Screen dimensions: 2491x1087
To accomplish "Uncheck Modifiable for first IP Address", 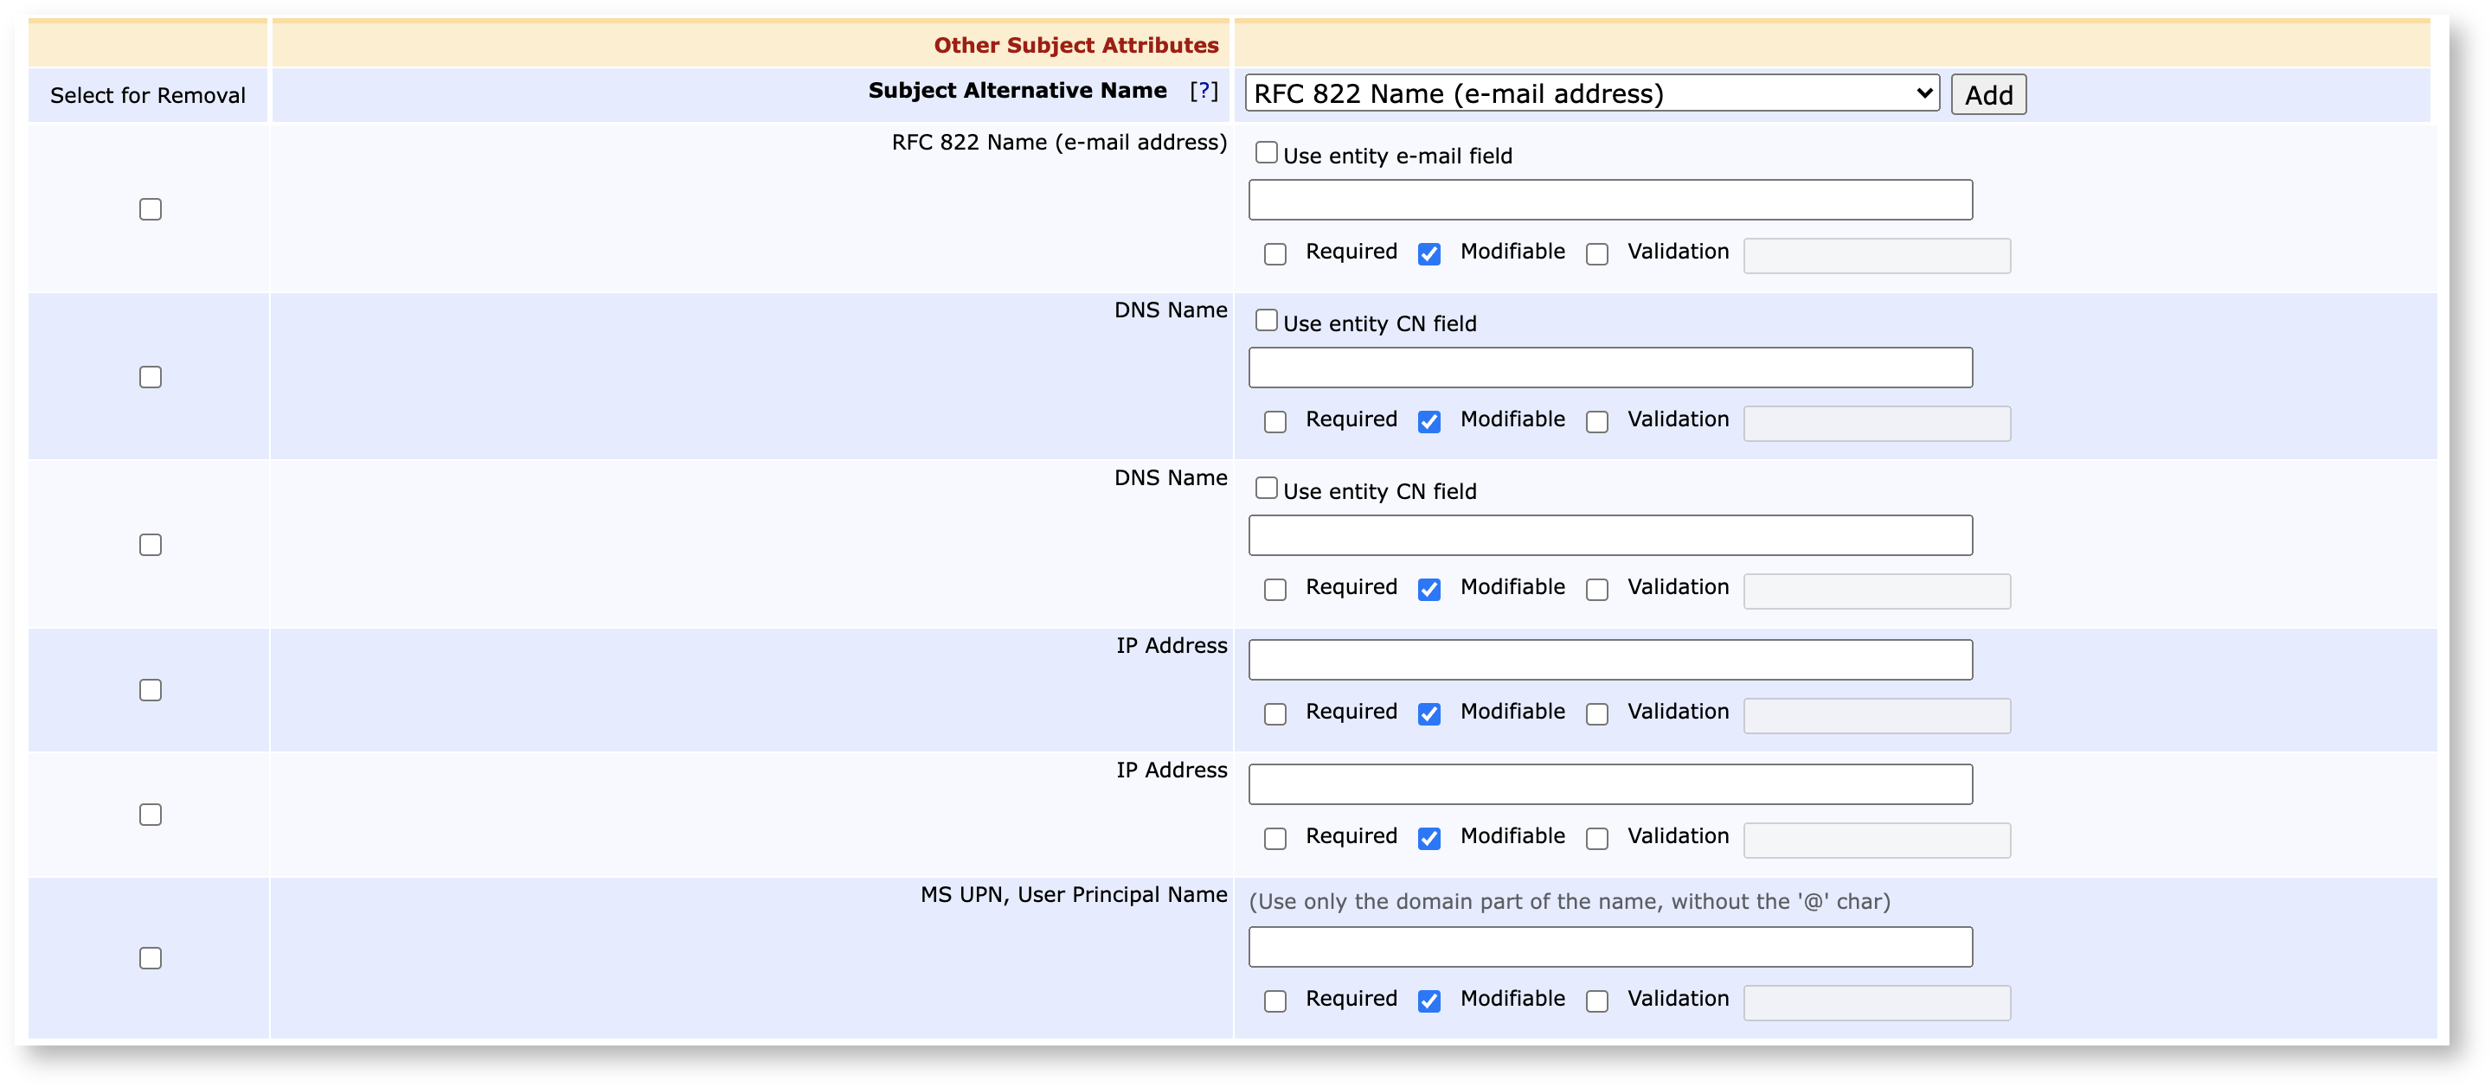I will (1428, 714).
